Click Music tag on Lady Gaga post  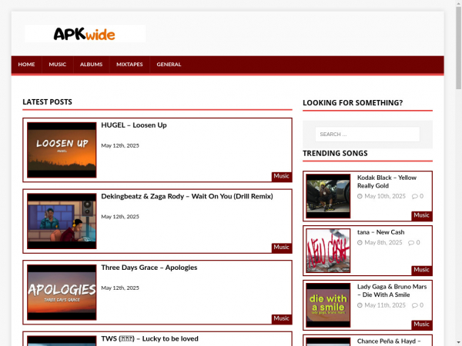pyautogui.click(x=421, y=324)
